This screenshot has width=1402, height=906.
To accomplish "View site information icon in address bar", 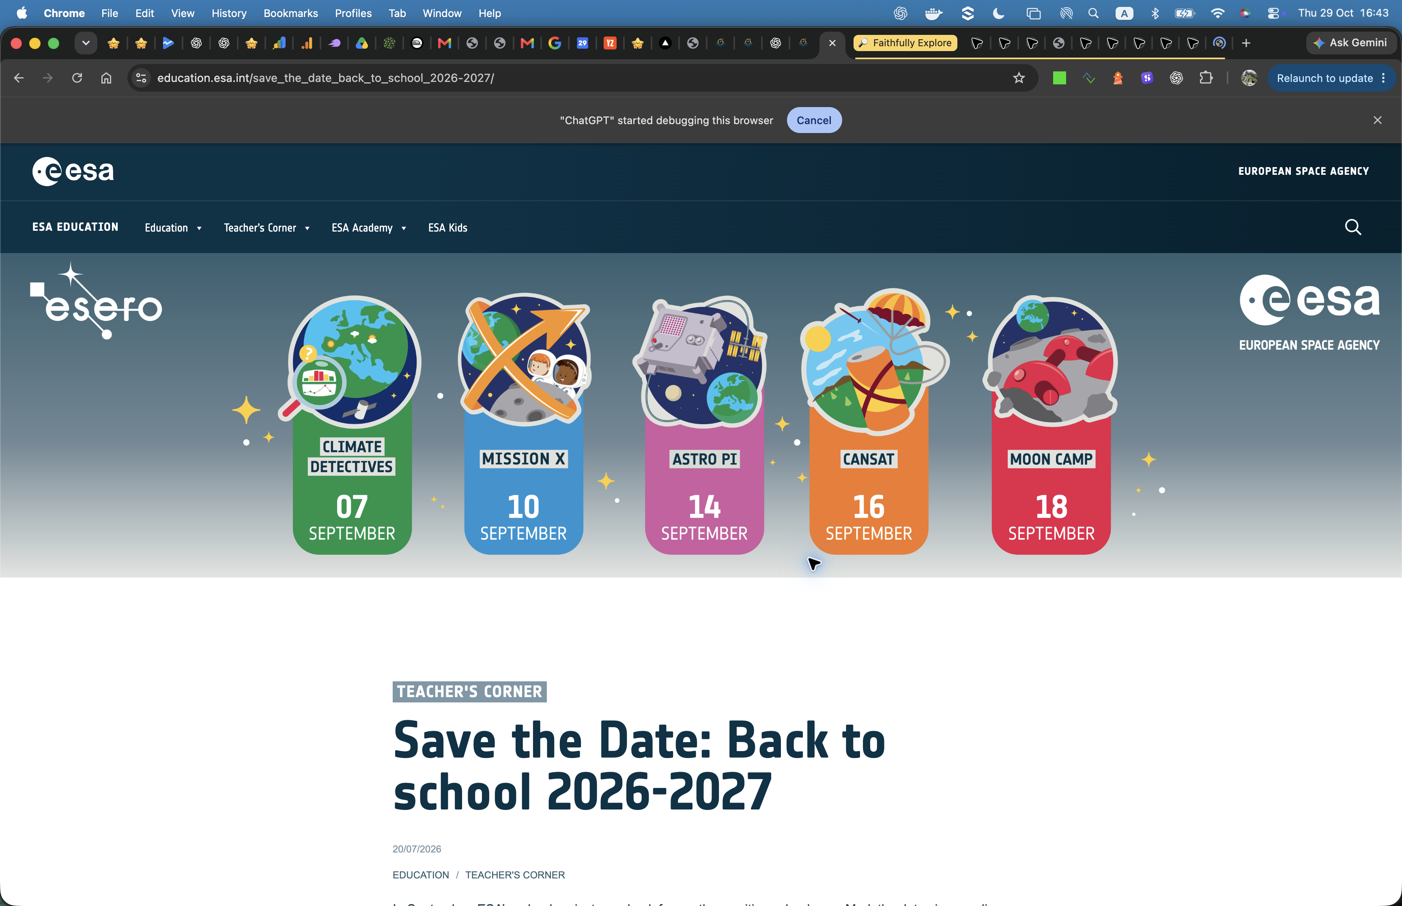I will point(141,77).
